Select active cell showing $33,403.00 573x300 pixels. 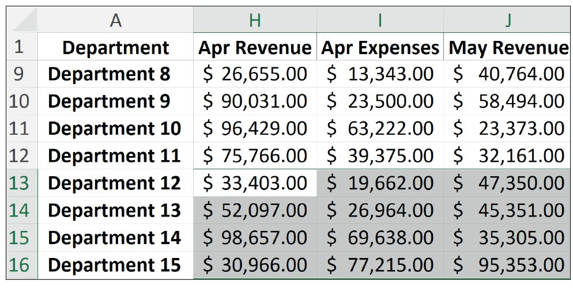[x=255, y=183]
